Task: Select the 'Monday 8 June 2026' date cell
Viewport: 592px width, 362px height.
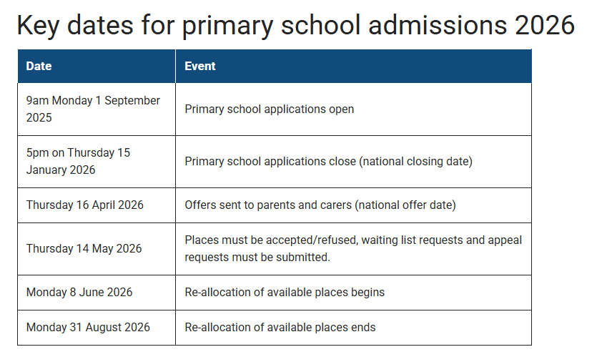Action: 79,293
